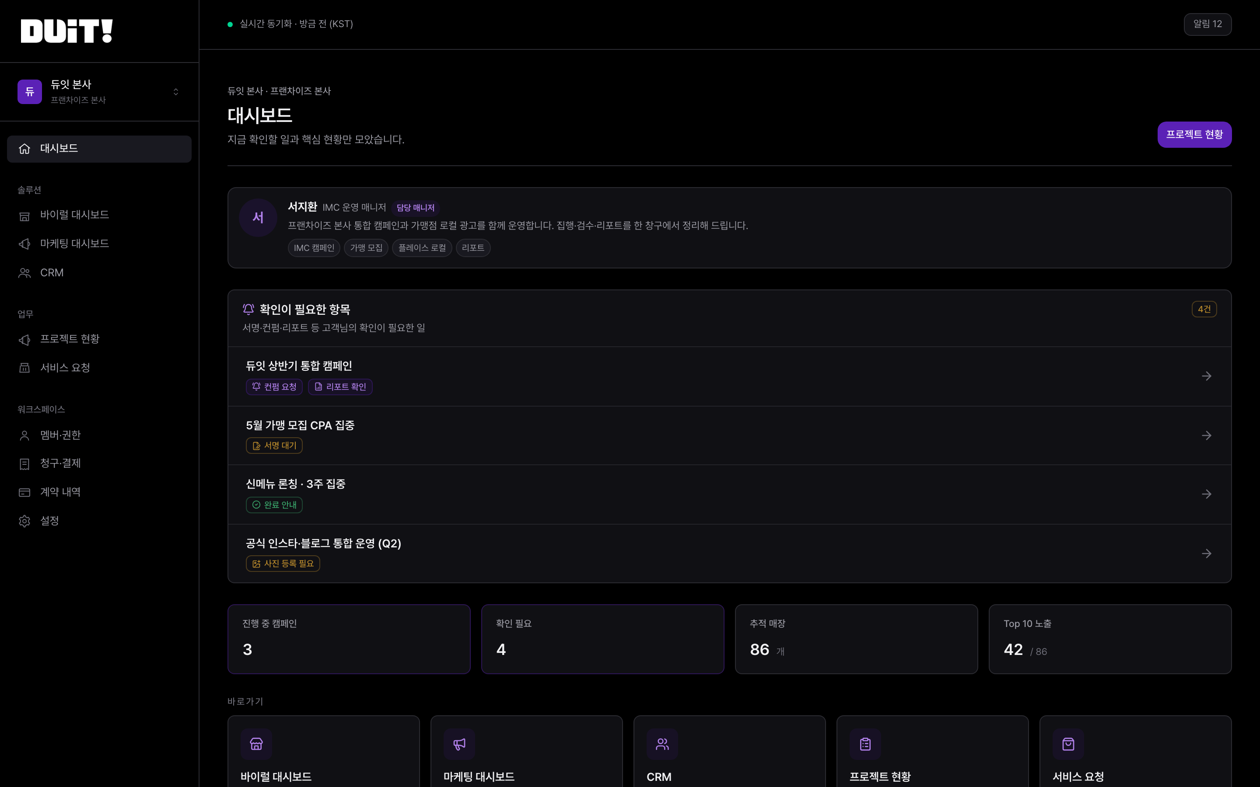Click the 서비스 요청 shortcut card icon
Viewport: 1260px width, 787px height.
(1068, 744)
